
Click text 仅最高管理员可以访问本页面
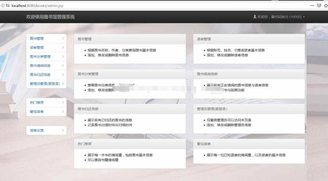pos(229,120)
